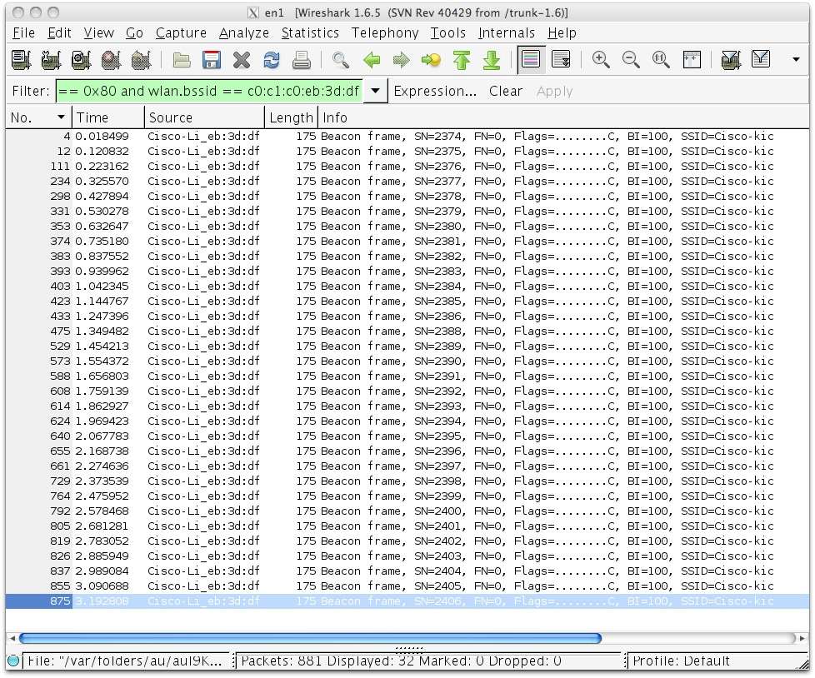
Task: Go to packet number icon
Action: (x=432, y=60)
